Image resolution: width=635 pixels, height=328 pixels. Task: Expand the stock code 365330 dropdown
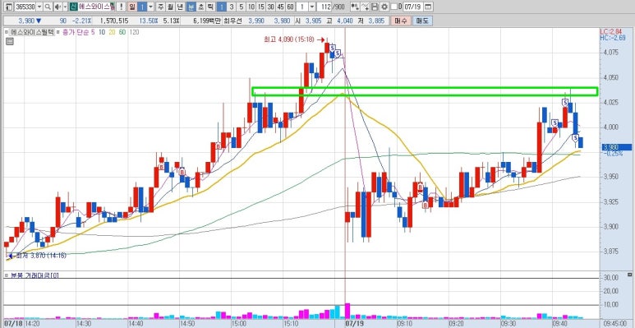coord(39,7)
